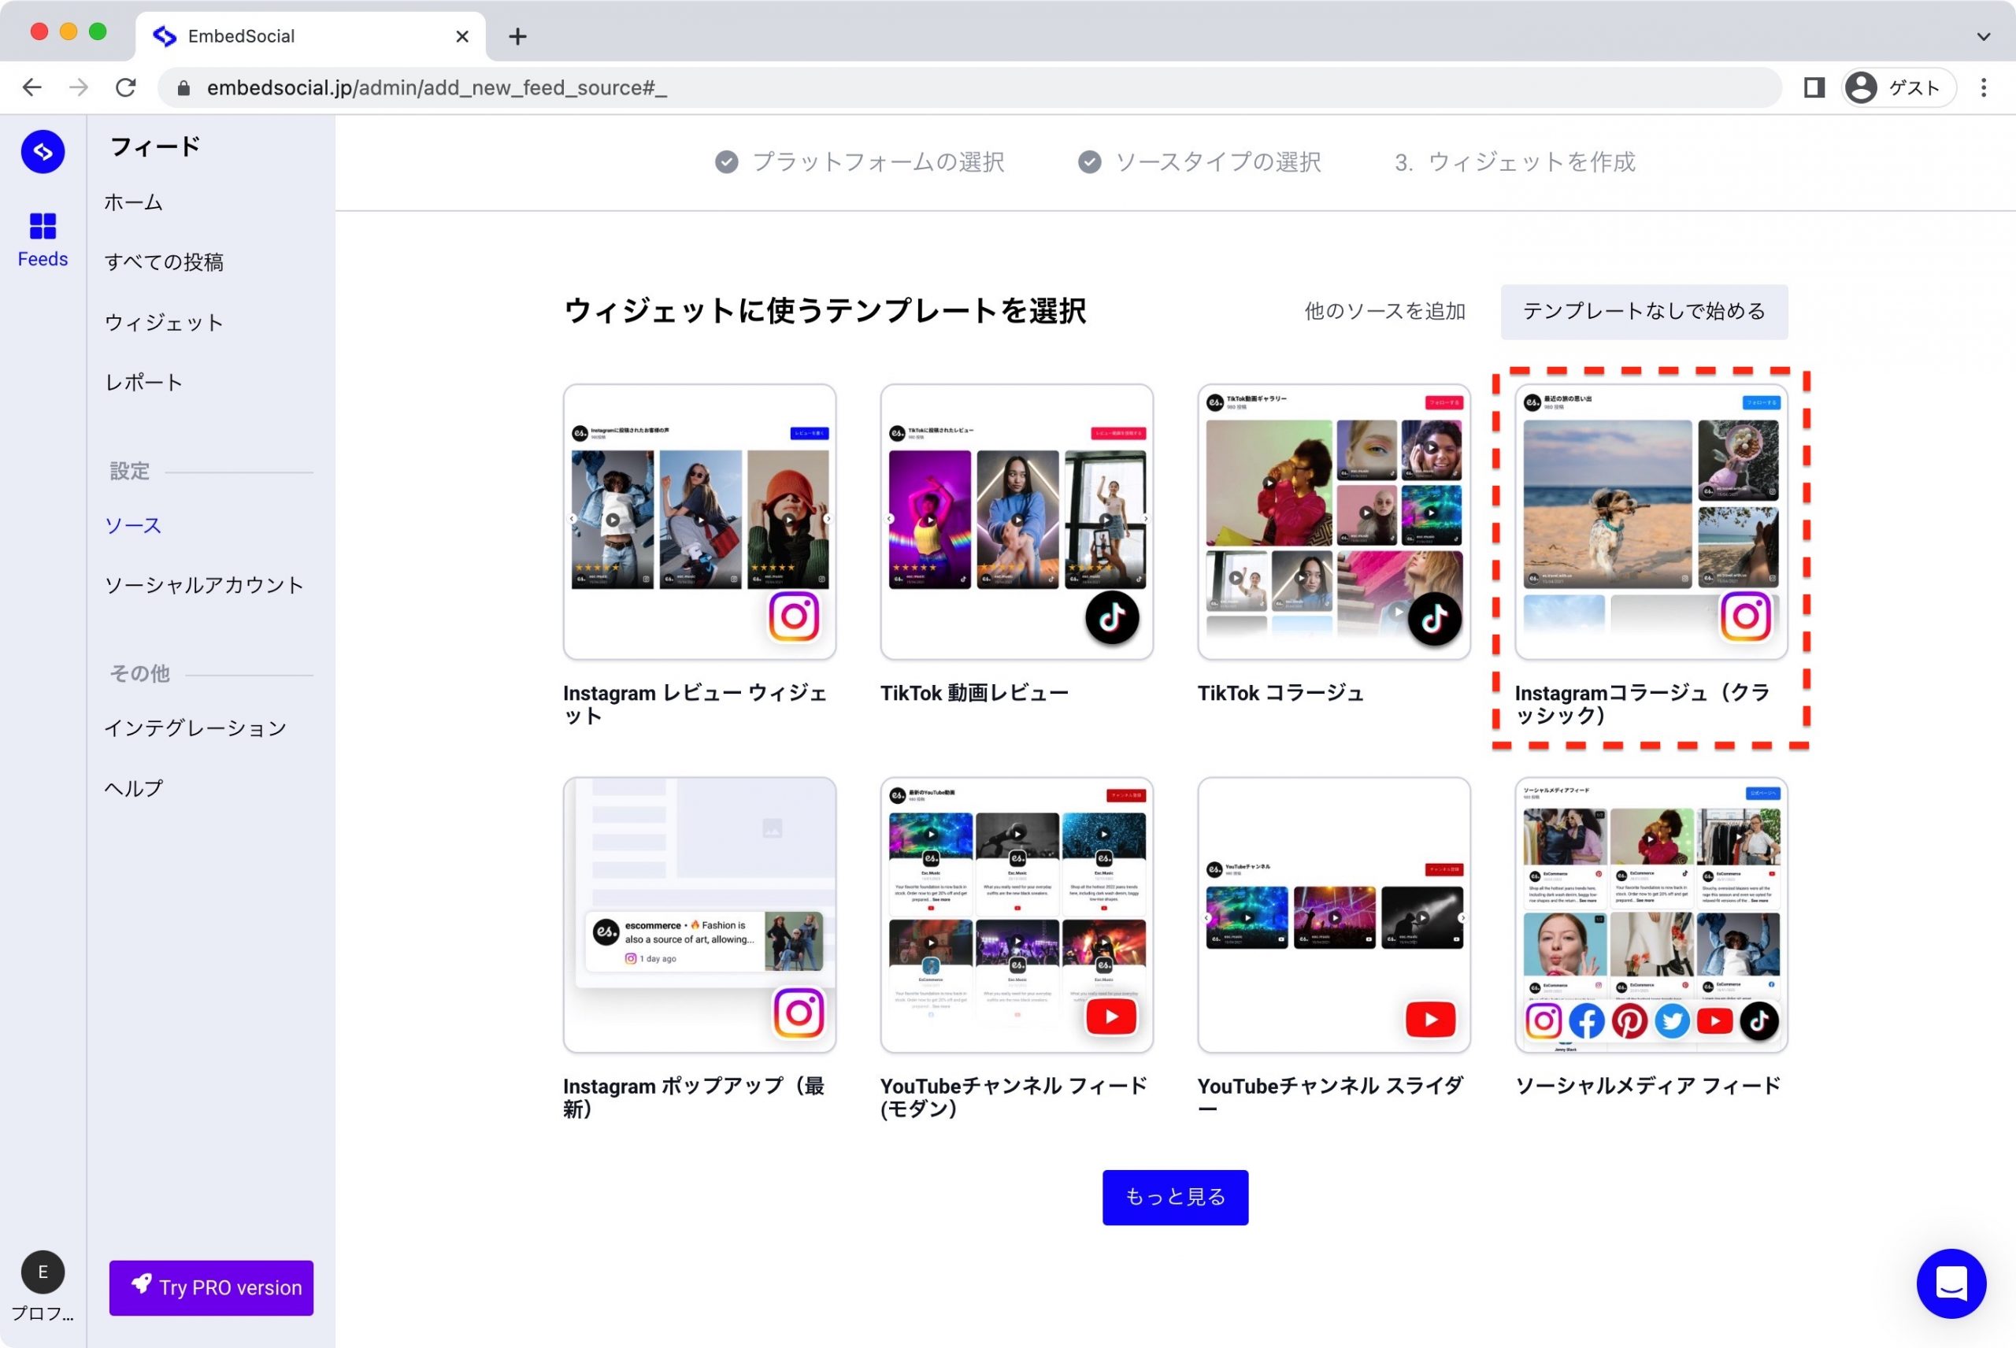
Task: Toggle the browser side panel icon
Action: point(1814,87)
